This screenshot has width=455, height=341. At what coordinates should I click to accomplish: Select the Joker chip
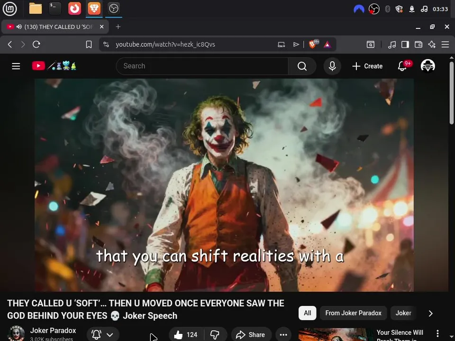tap(403, 313)
